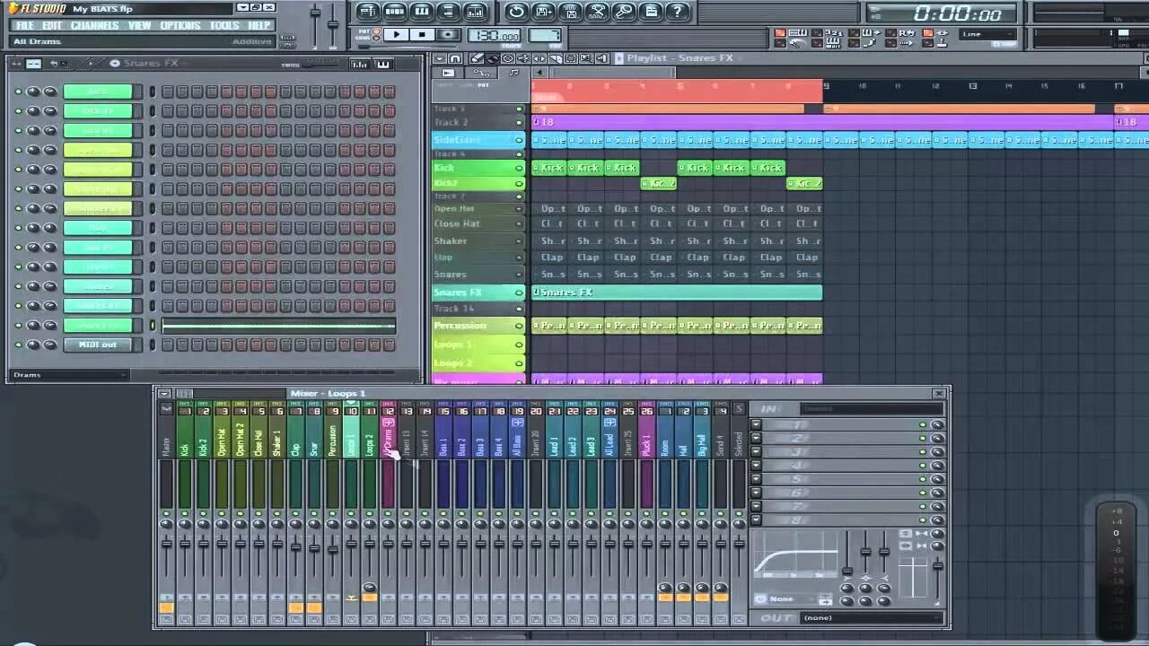Select the pencil draw tool in playlist toolbar
This screenshot has height=646, width=1149.
pyautogui.click(x=478, y=58)
